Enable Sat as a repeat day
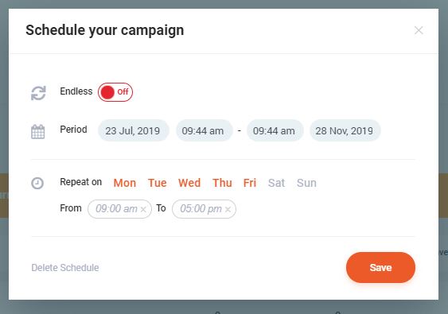 [276, 183]
